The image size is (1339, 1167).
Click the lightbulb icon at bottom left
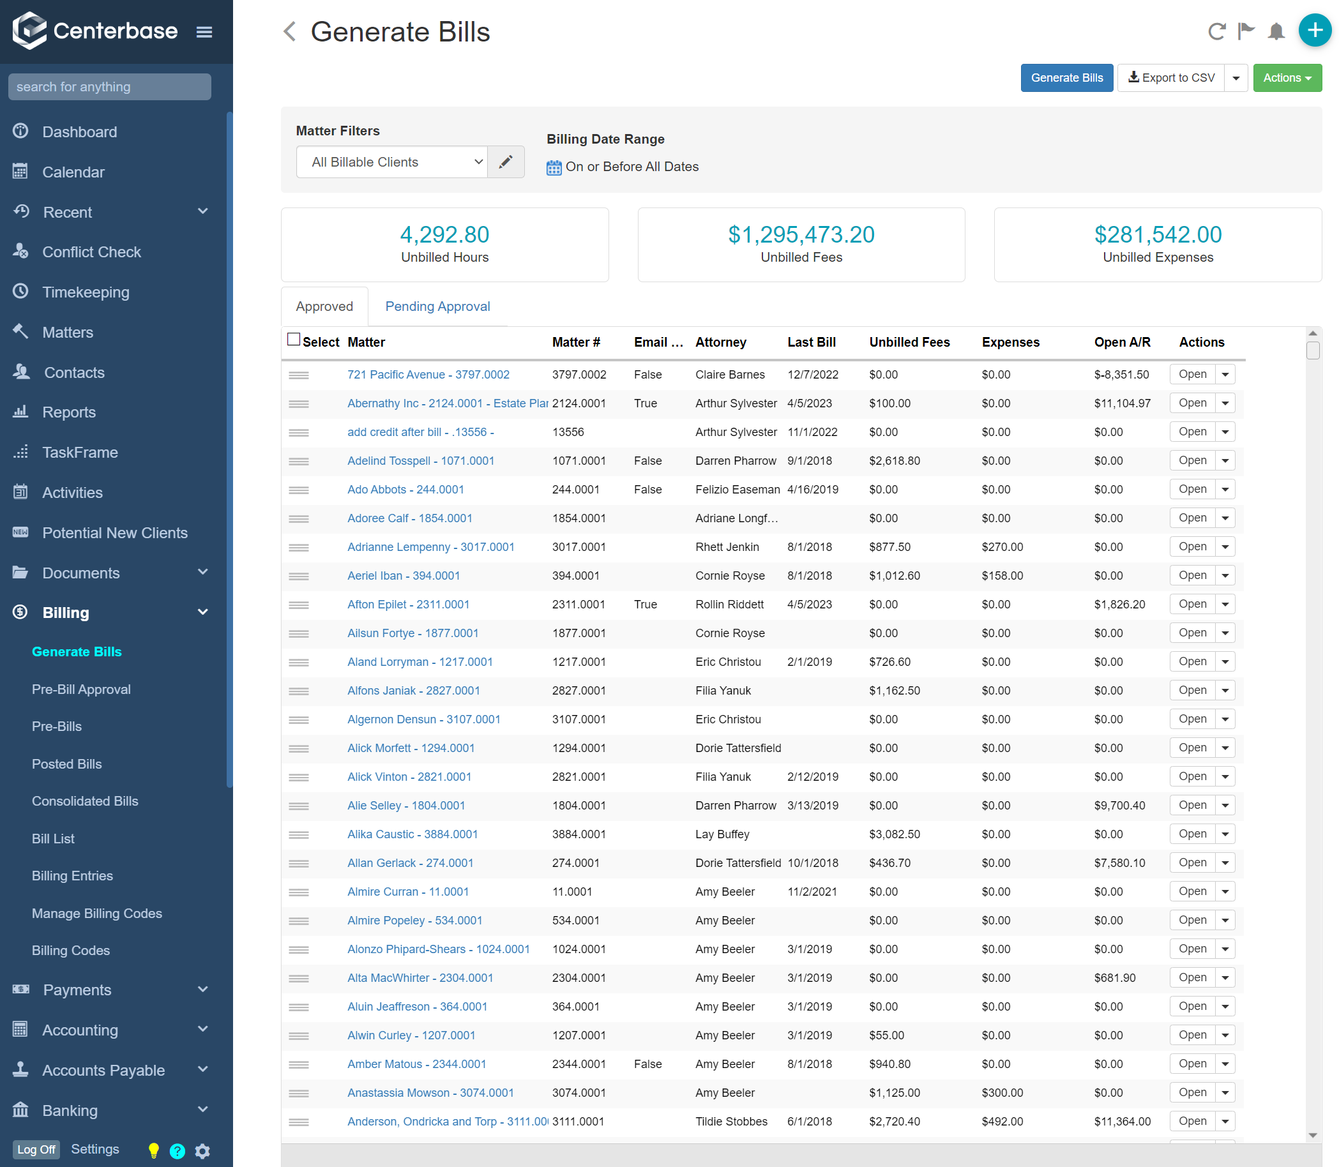(154, 1150)
